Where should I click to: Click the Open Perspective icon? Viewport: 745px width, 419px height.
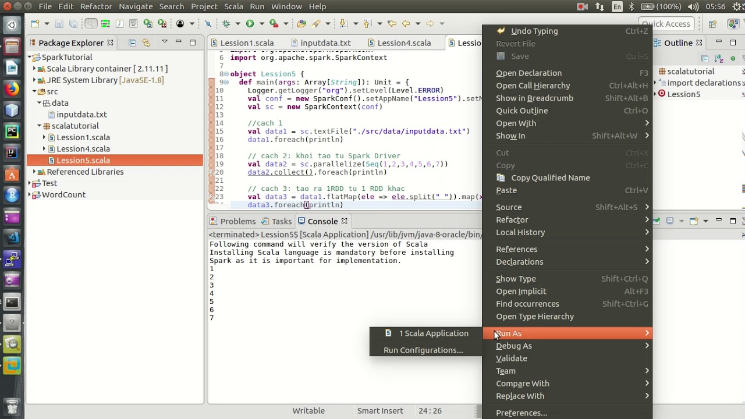712,24
